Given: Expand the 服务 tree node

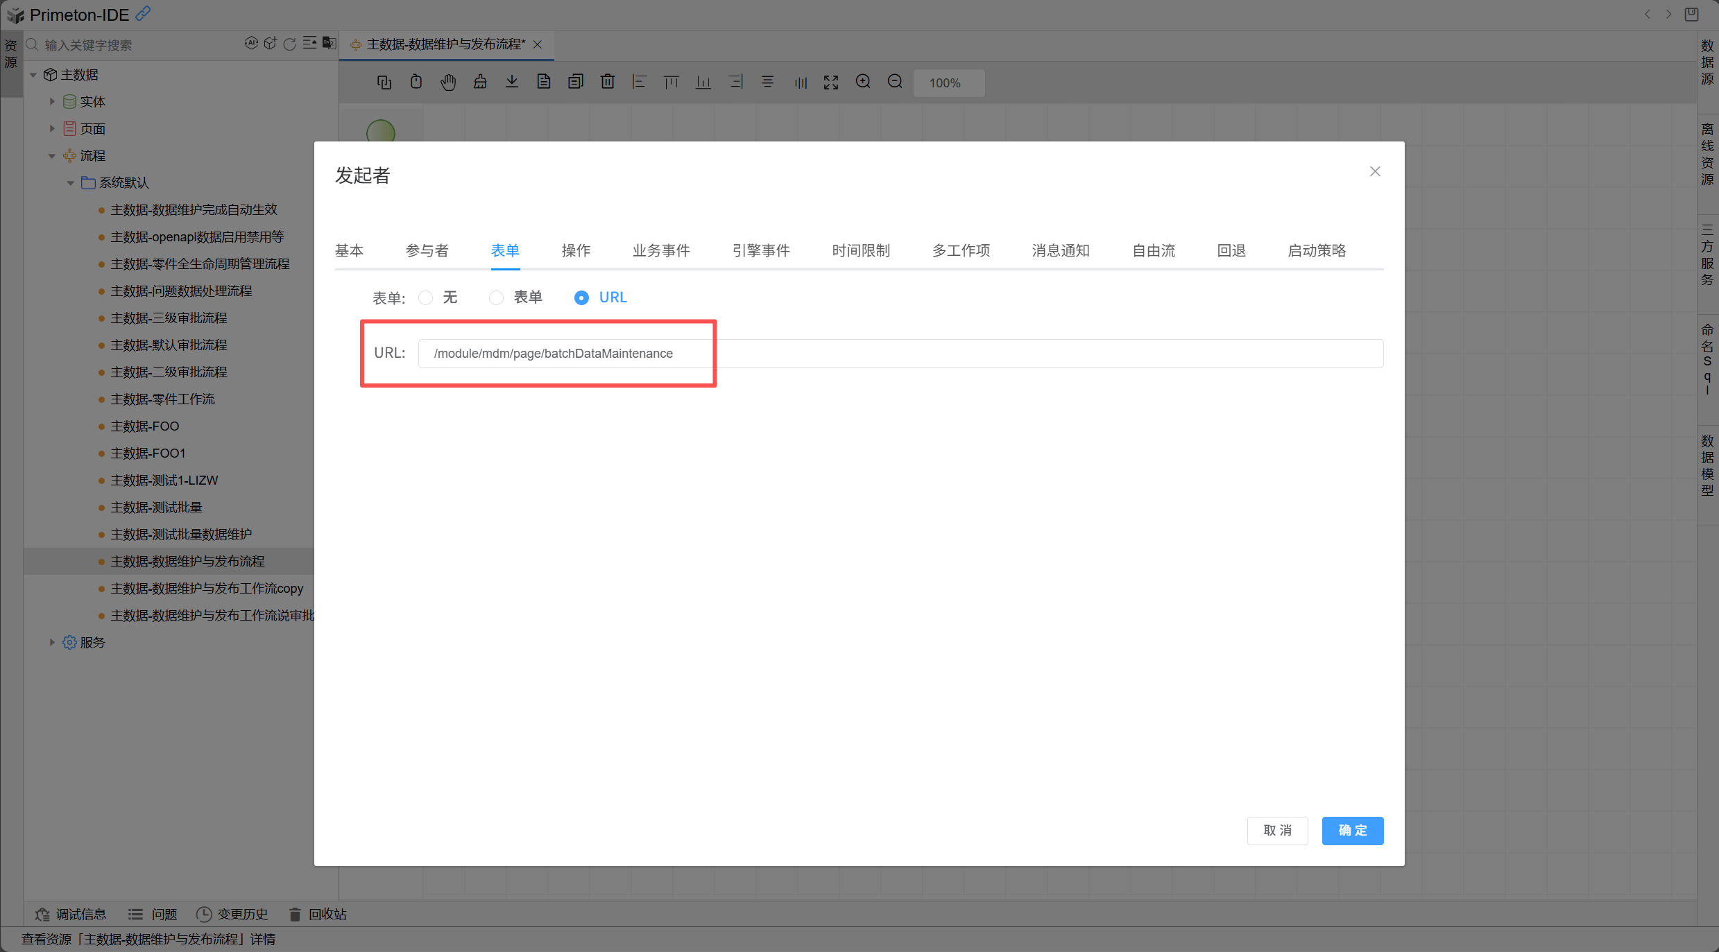Looking at the screenshot, I should coord(52,642).
